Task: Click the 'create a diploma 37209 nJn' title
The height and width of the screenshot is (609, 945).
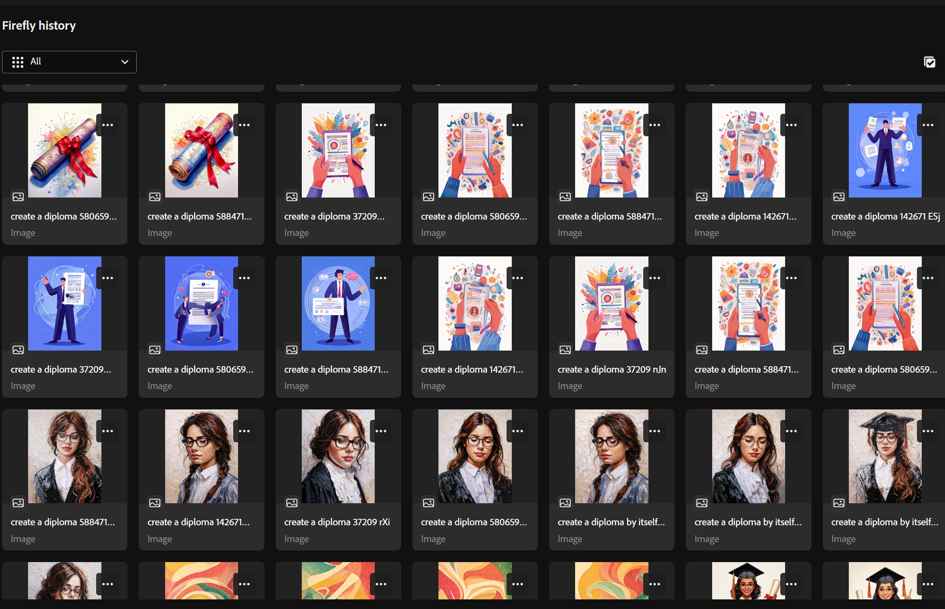Action: click(x=612, y=369)
